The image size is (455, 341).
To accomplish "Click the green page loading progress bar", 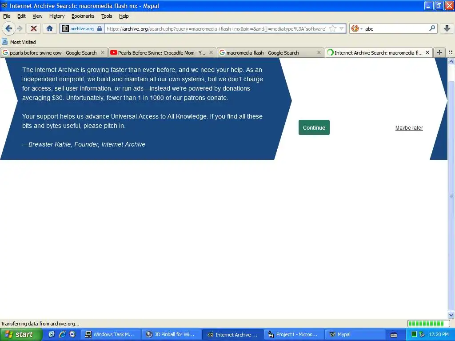I will pyautogui.click(x=428, y=323).
